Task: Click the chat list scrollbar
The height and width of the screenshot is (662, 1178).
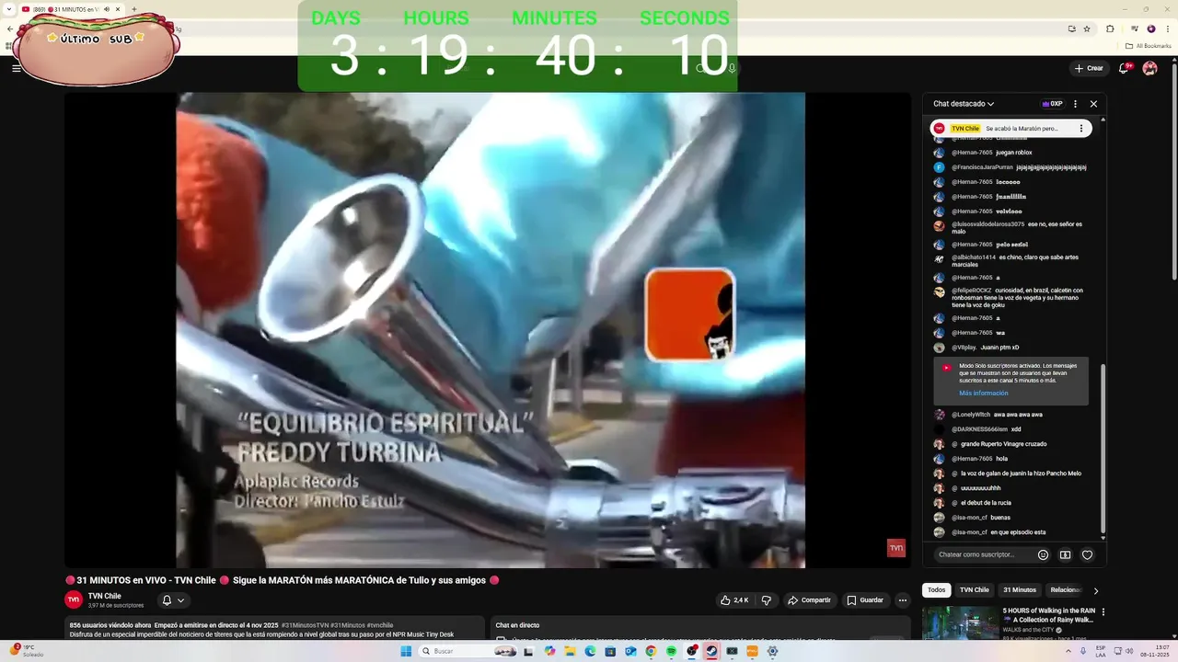Action: (1103, 451)
